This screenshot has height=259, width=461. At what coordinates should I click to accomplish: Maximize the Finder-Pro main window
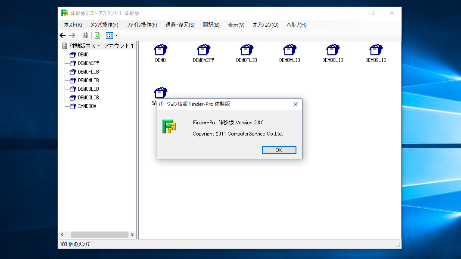click(x=372, y=13)
